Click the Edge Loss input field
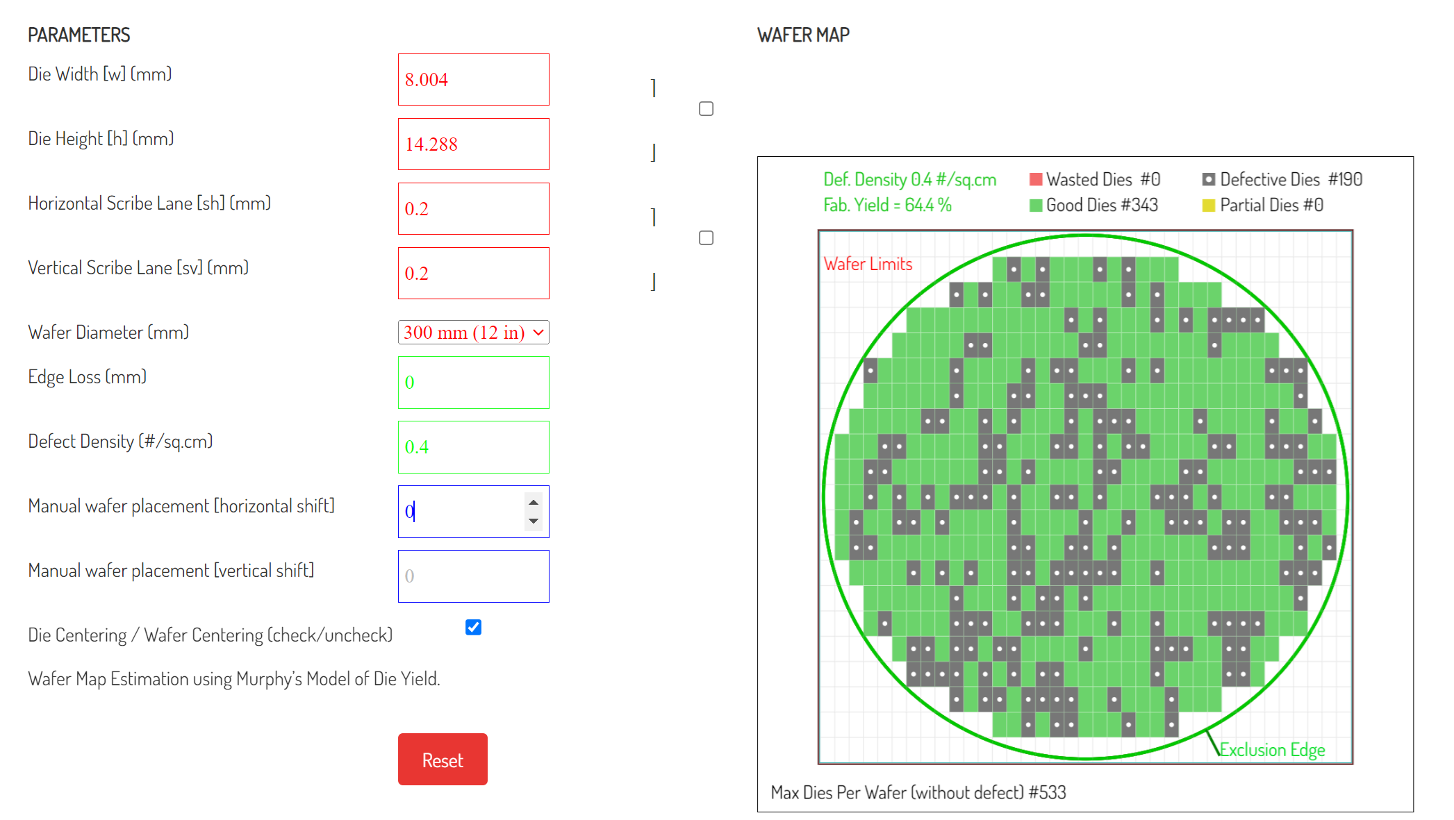1454x820 pixels. 473,383
